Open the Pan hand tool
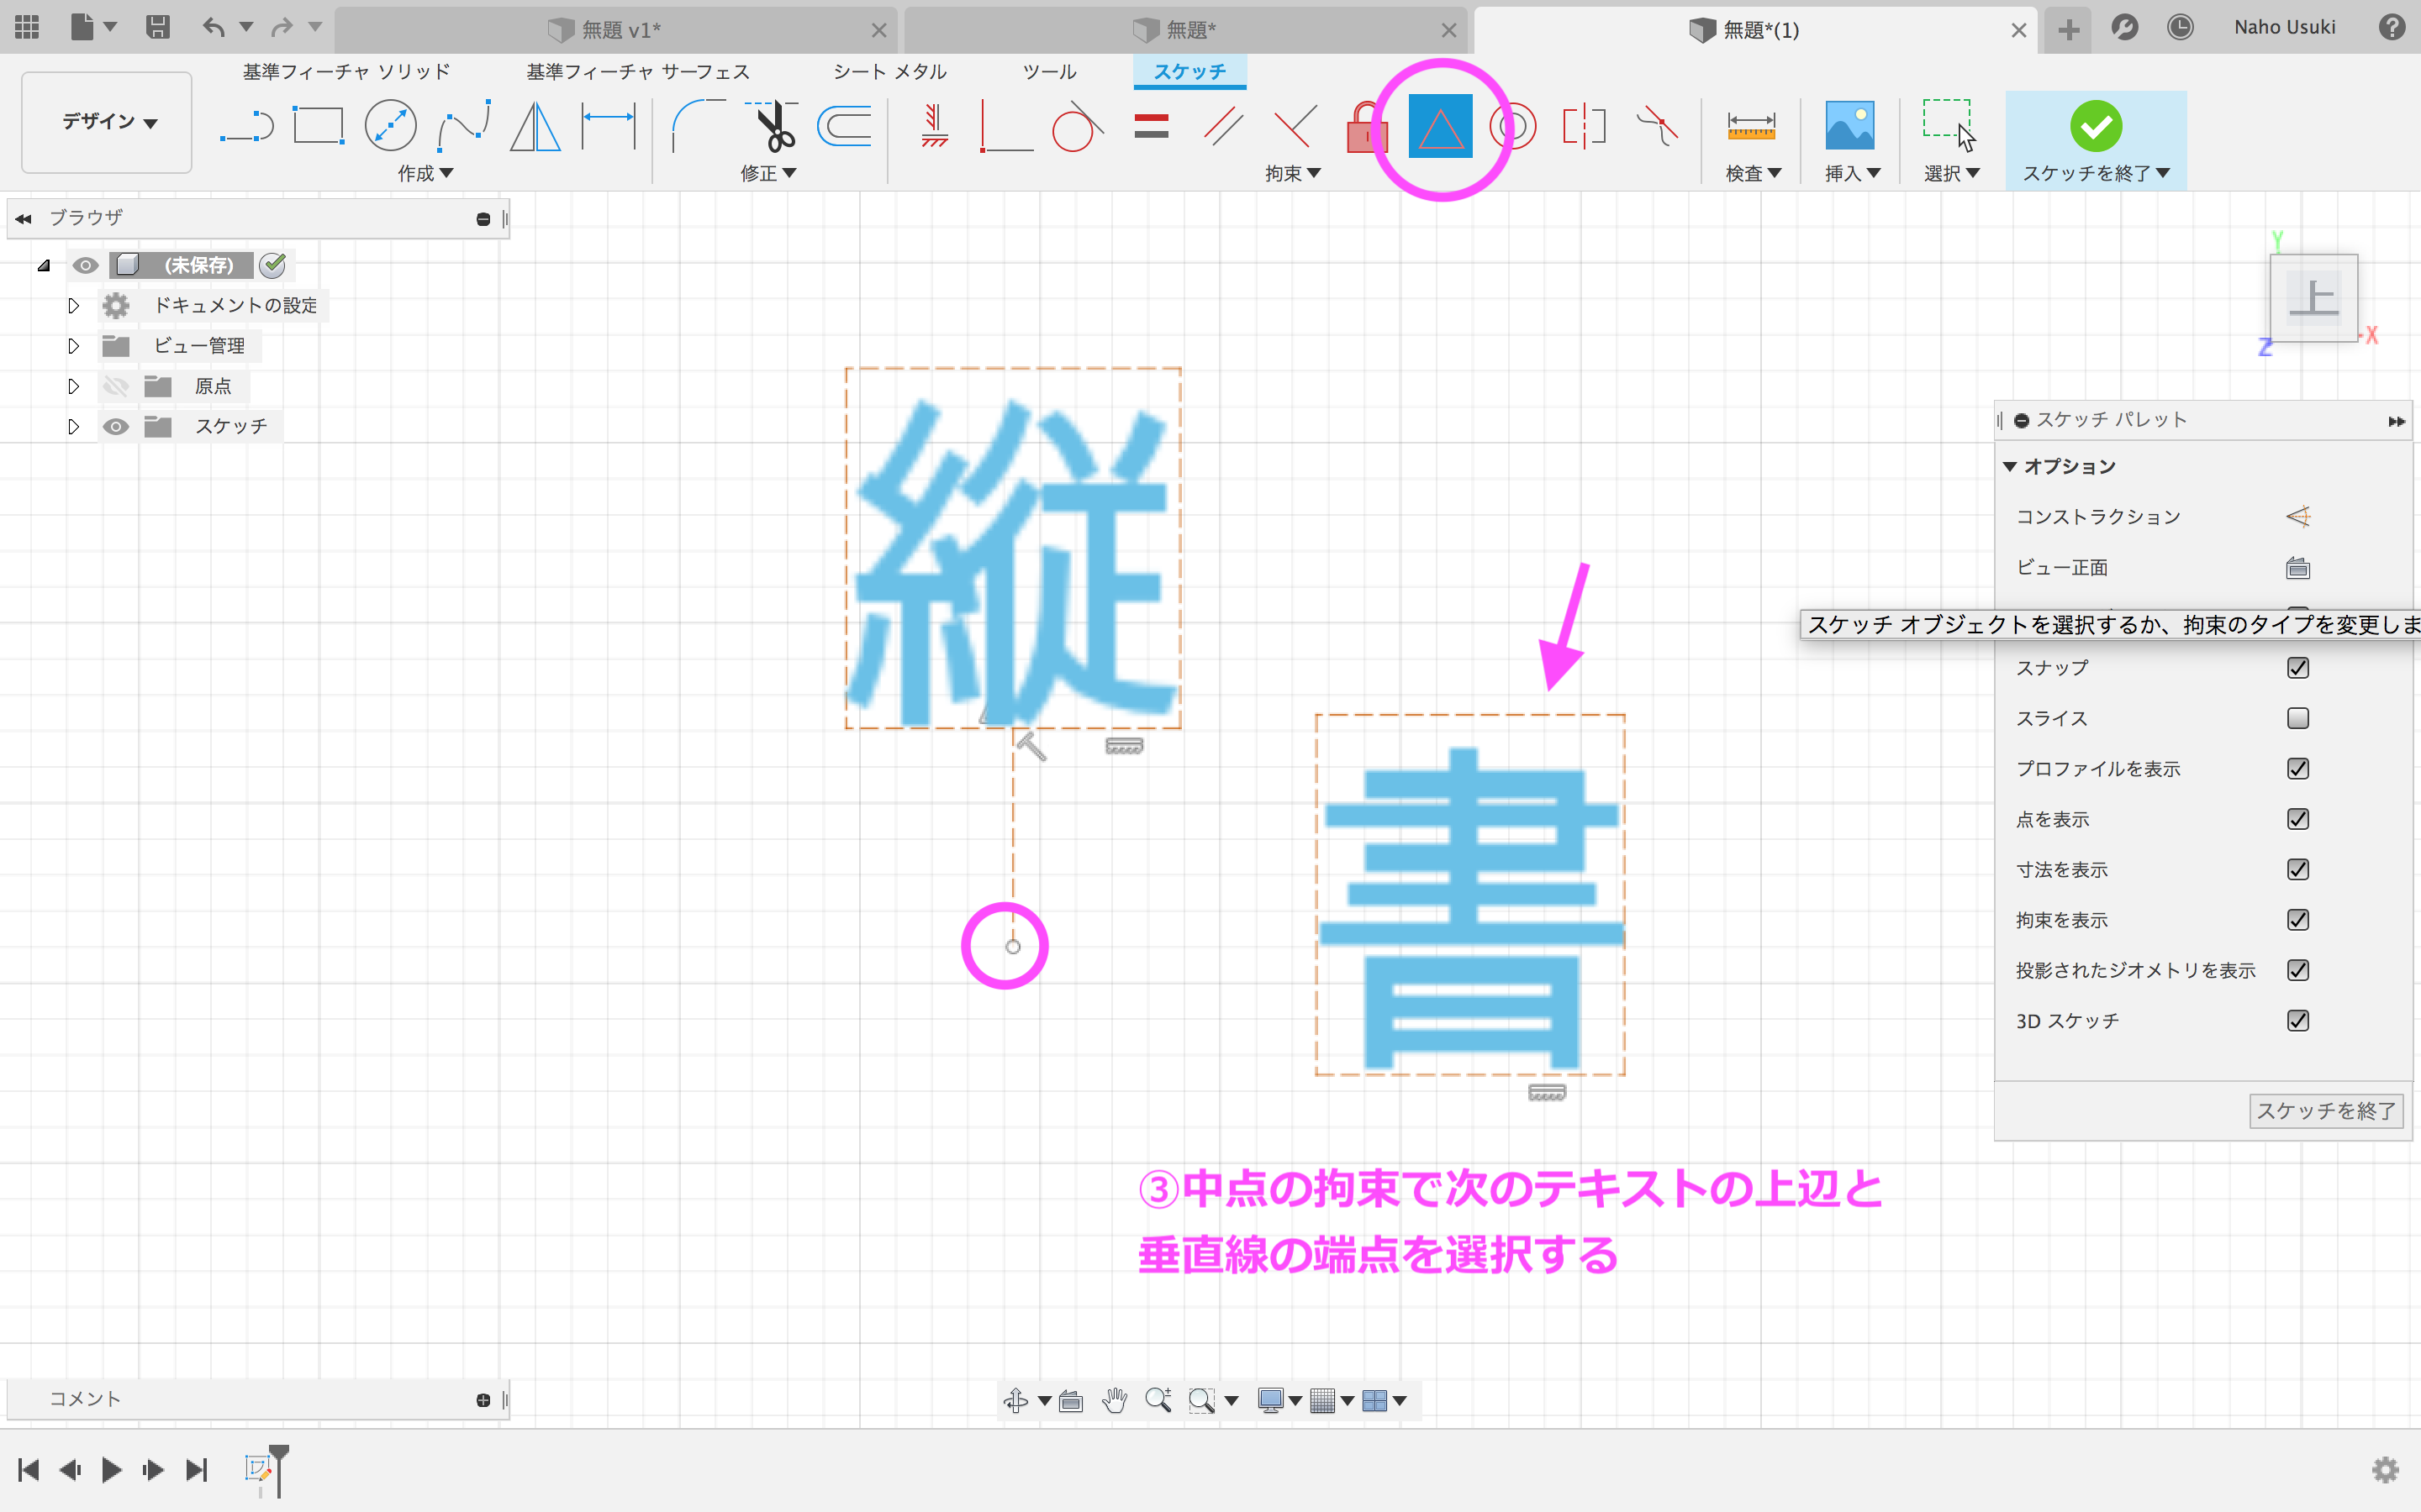The image size is (2421, 1512). coord(1115,1400)
